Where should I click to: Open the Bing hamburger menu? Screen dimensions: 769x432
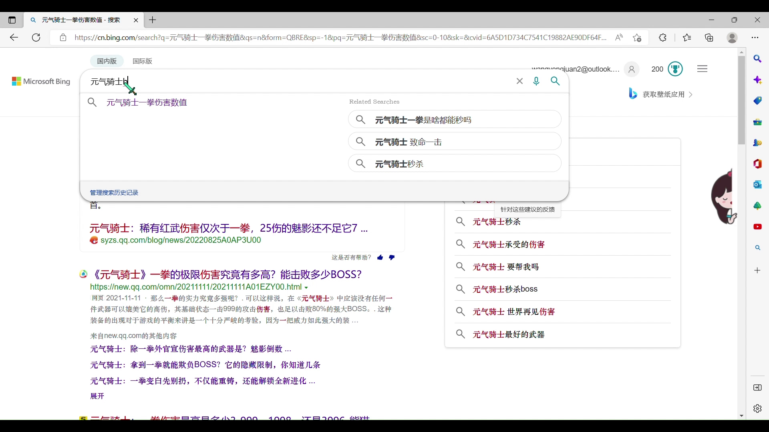(702, 69)
